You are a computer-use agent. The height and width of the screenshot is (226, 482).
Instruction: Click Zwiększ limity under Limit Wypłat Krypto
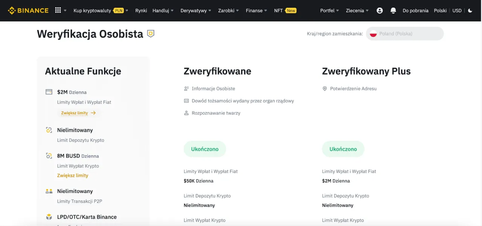[73, 175]
